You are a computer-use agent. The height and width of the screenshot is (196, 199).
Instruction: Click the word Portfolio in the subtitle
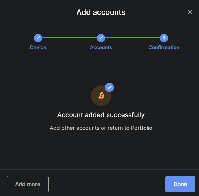(142, 128)
